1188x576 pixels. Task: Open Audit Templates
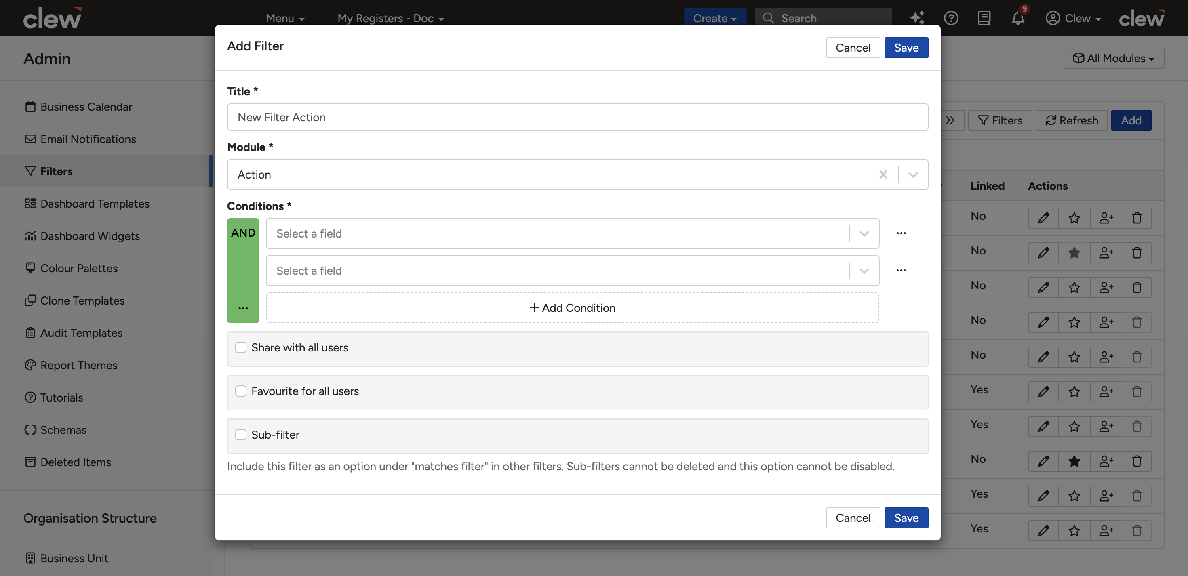[73, 332]
